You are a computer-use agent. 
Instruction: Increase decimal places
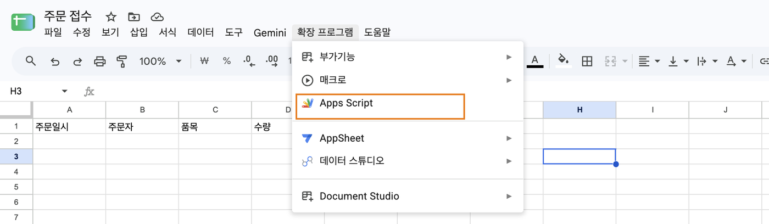tap(271, 61)
